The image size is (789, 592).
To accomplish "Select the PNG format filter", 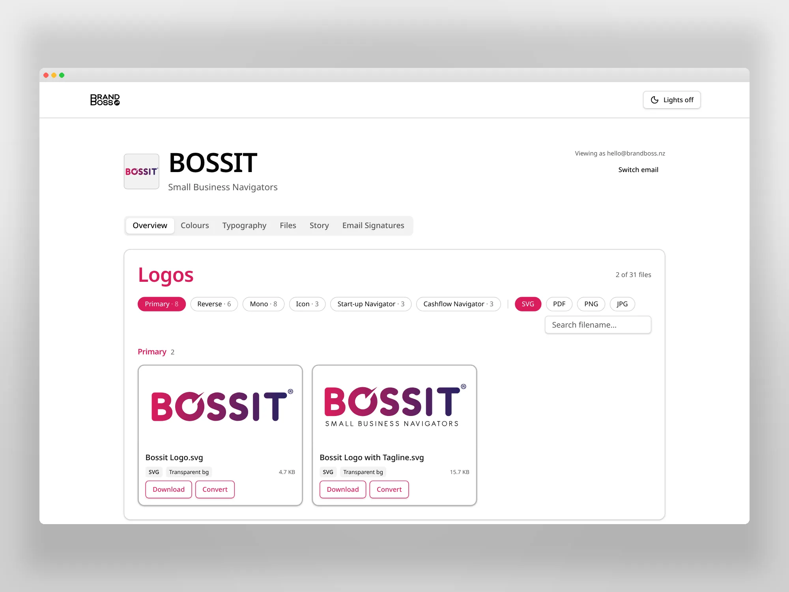I will pyautogui.click(x=591, y=304).
